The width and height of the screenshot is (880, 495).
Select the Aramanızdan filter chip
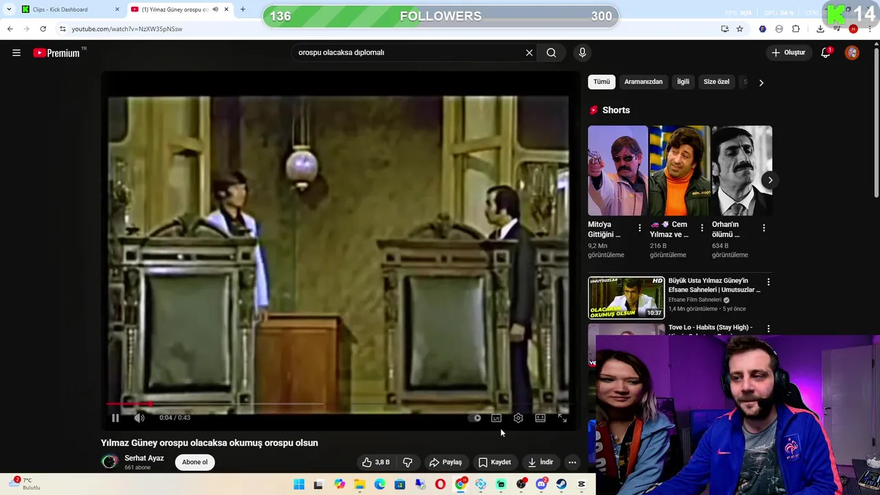coord(643,82)
